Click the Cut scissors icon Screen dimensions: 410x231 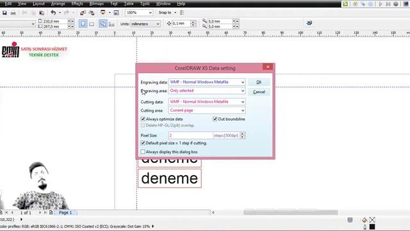[24, 13]
